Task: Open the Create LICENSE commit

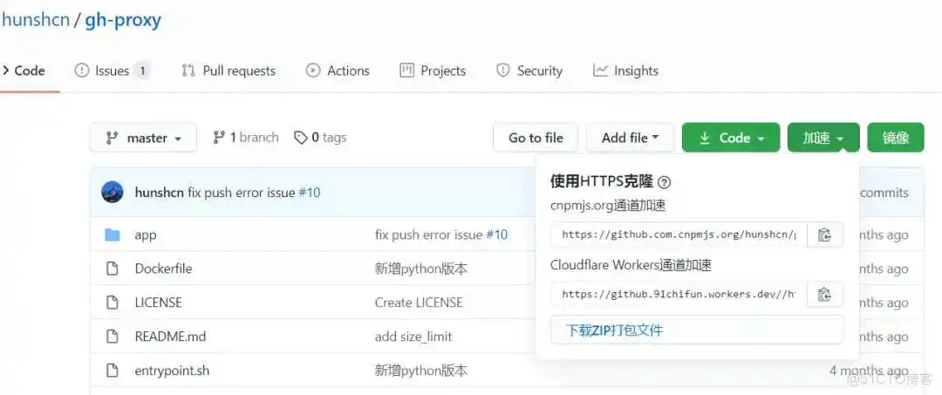Action: click(x=419, y=303)
